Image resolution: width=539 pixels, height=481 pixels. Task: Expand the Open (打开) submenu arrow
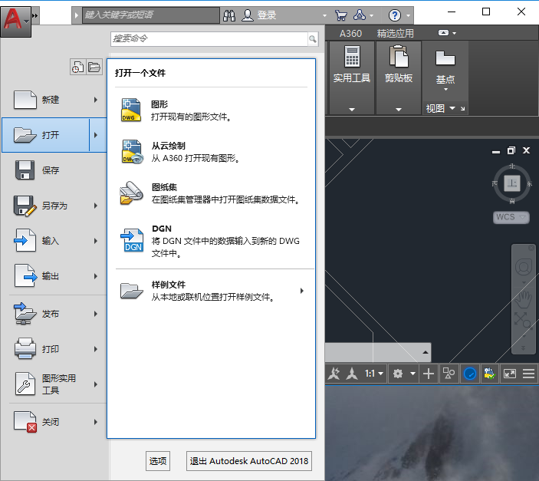pos(96,135)
